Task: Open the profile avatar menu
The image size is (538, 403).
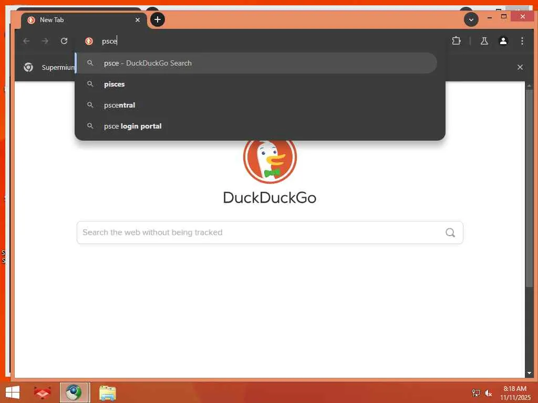Action: tap(503, 41)
